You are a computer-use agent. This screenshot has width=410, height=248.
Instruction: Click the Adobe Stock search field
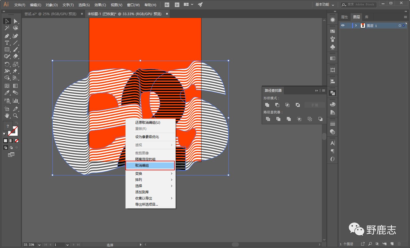[x=361, y=4]
